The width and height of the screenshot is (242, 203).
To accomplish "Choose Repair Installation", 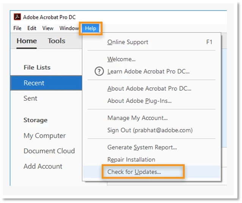I will point(152,159).
